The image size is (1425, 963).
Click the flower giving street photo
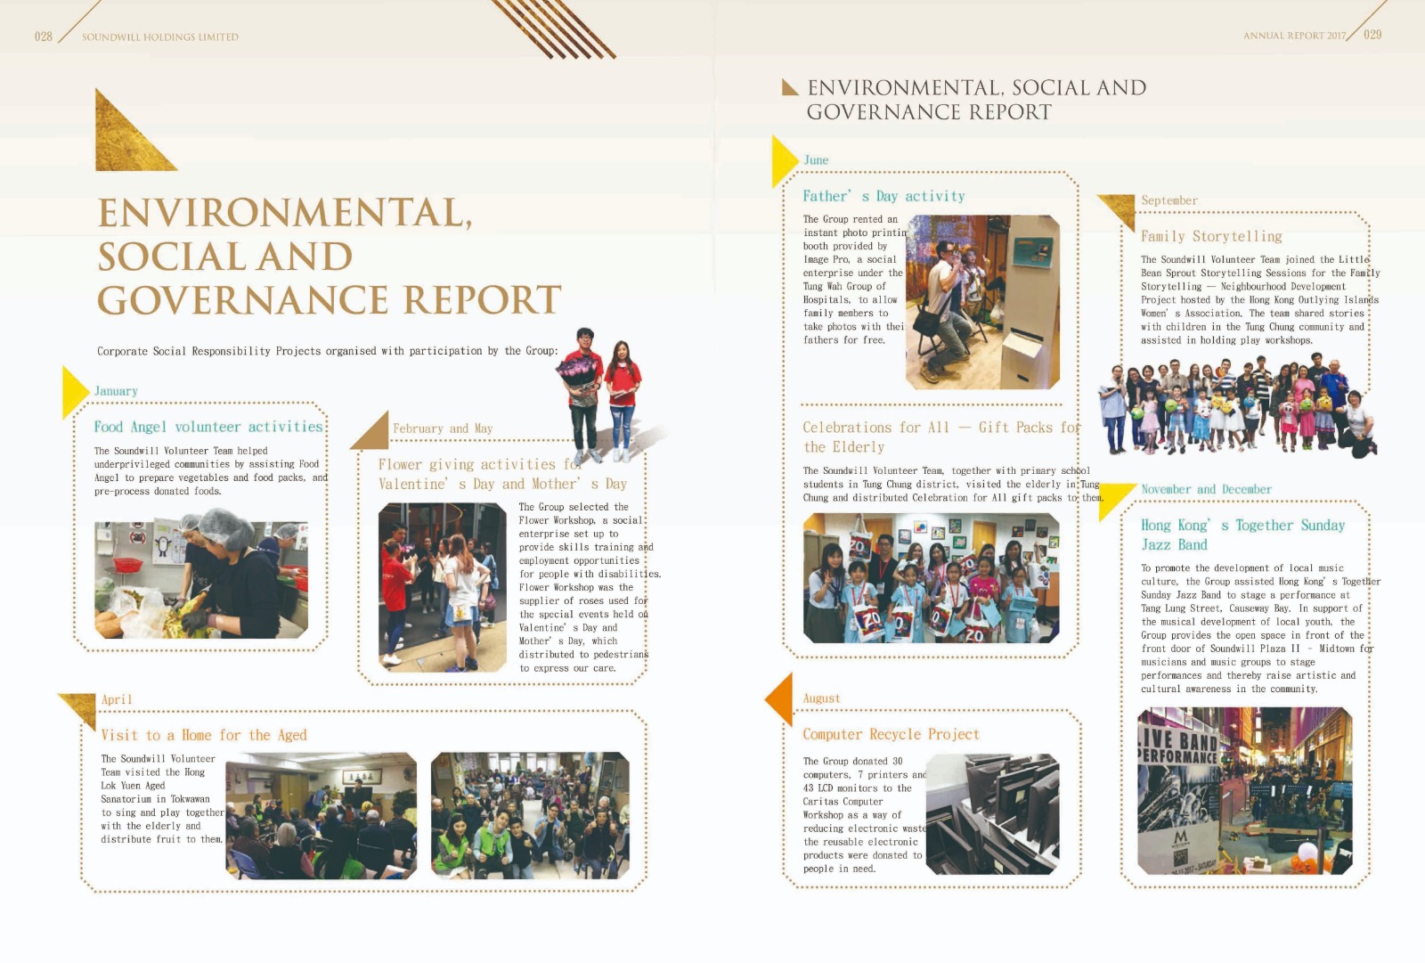(x=443, y=587)
